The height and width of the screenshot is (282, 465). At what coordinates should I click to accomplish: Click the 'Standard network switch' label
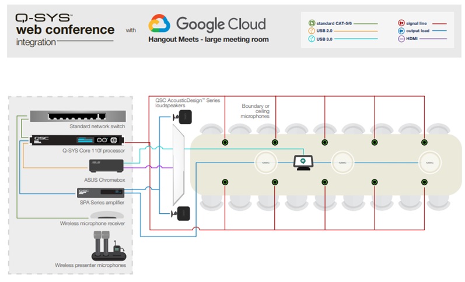(97, 126)
